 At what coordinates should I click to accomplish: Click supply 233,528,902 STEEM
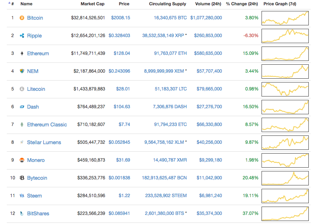(166, 196)
